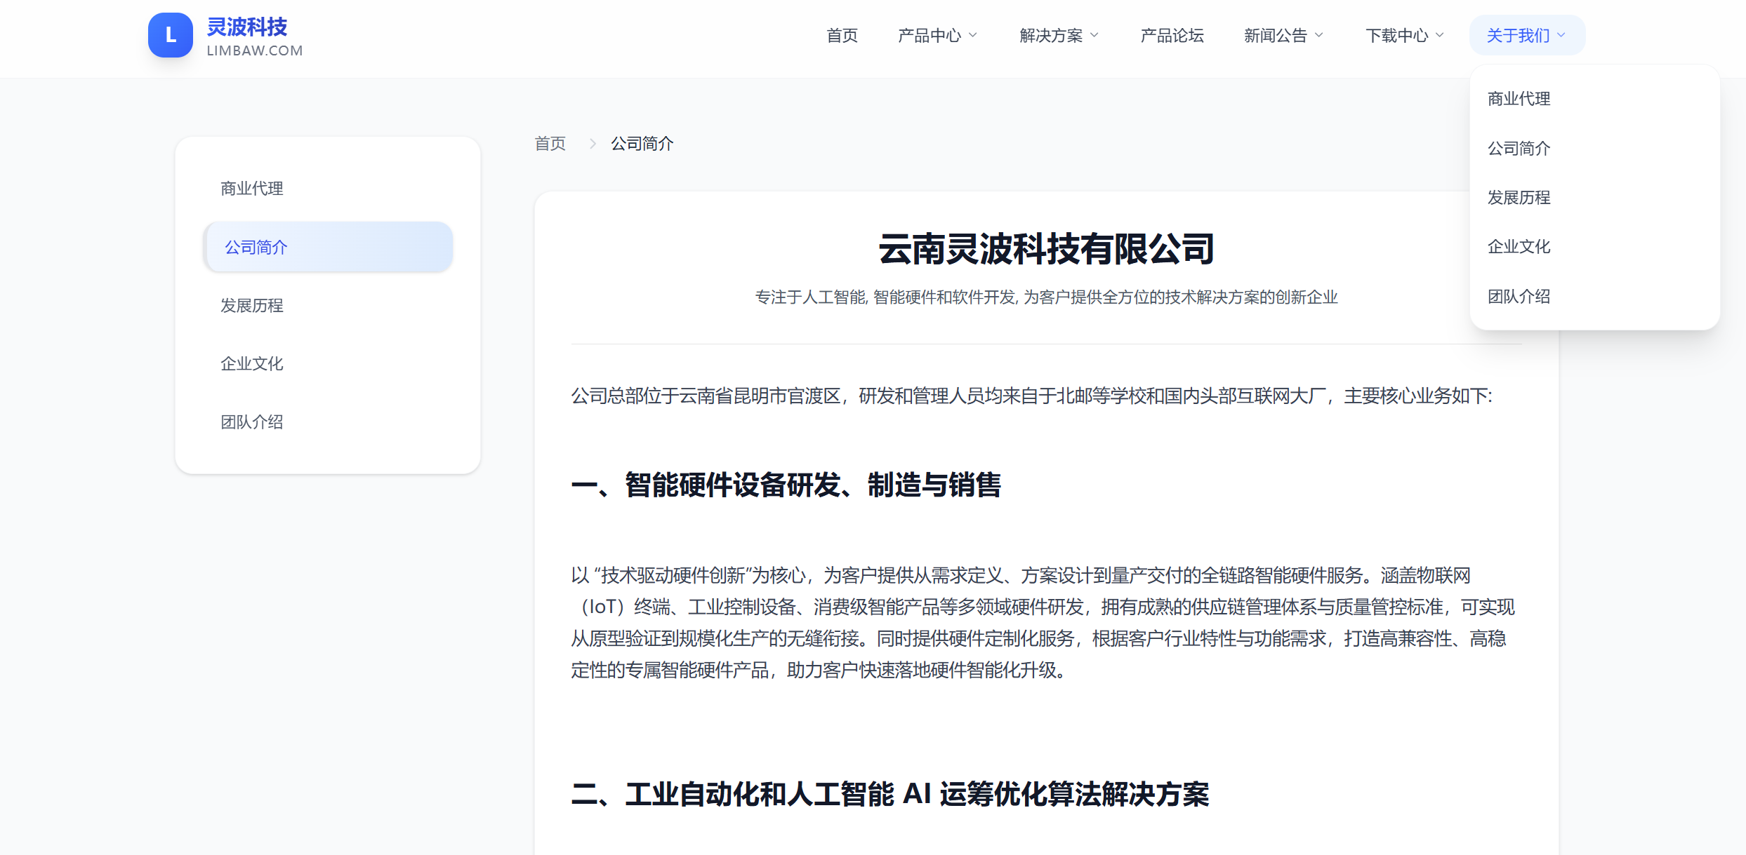Open 团队介绍 from the dropdown list
Image resolution: width=1746 pixels, height=855 pixels.
pyautogui.click(x=1519, y=297)
